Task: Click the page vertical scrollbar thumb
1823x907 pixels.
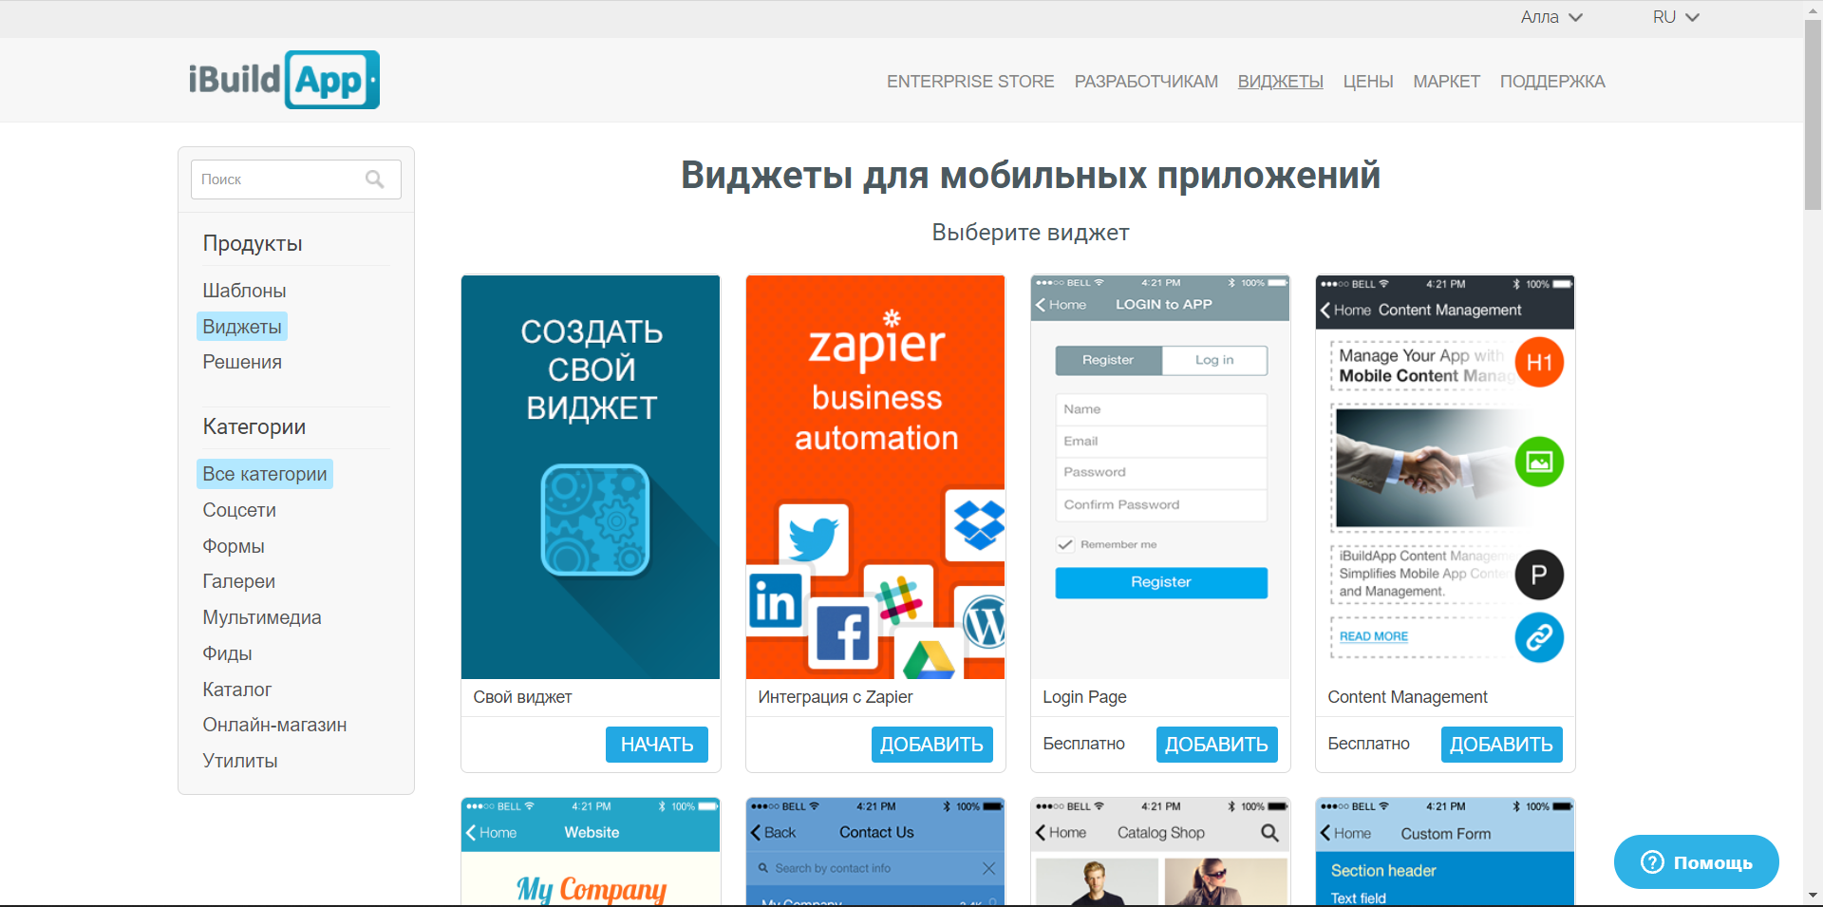Action: click(1813, 114)
